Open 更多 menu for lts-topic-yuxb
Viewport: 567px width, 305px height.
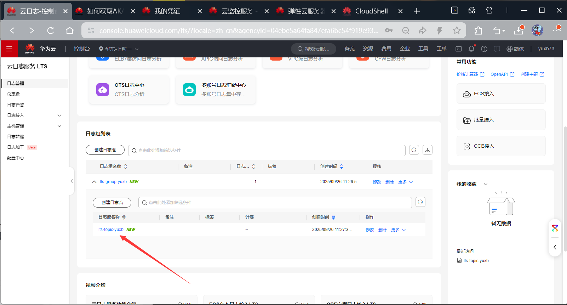coord(398,230)
